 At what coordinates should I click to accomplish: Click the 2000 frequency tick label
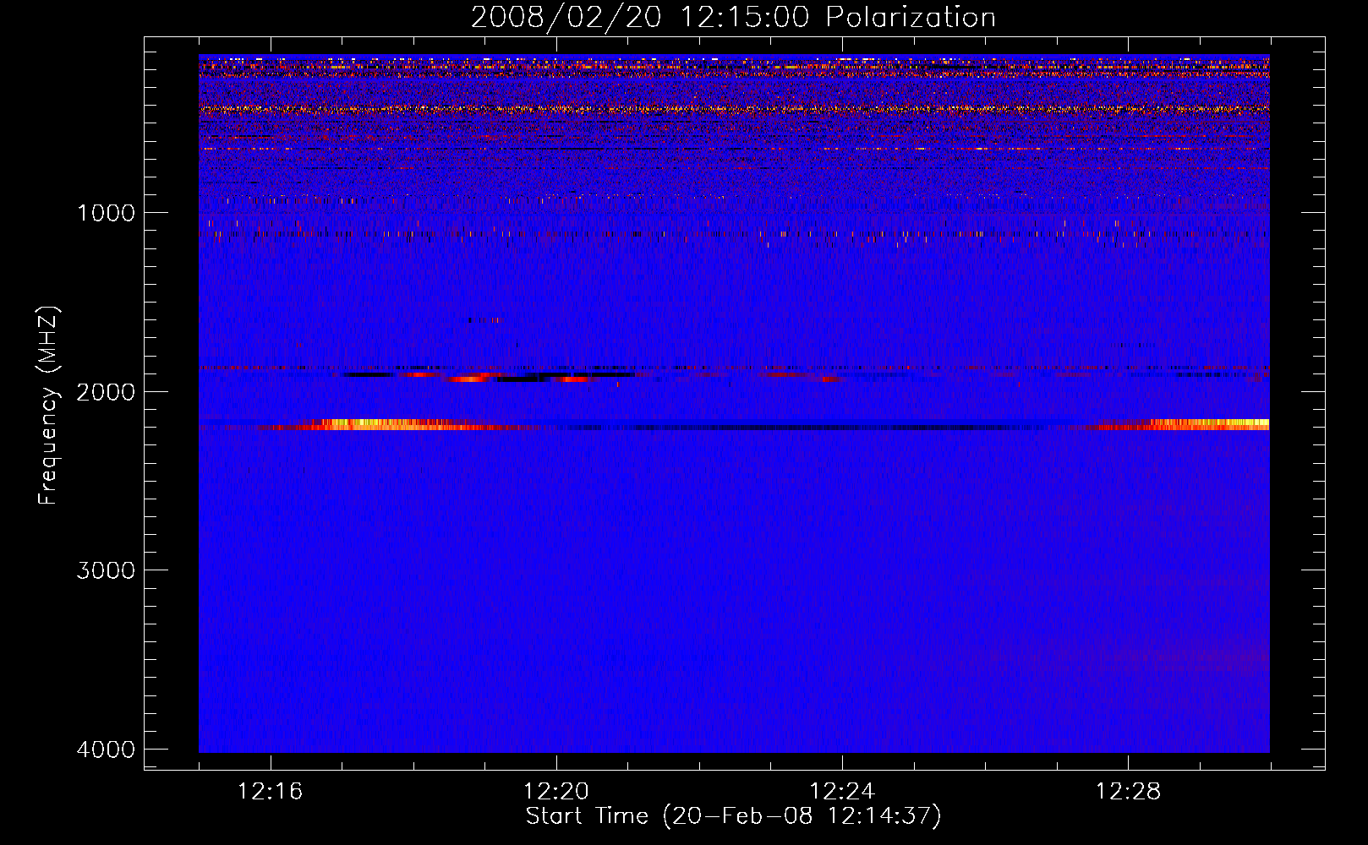pos(107,391)
